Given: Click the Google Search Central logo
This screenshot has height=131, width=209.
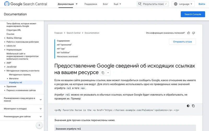Looking at the screenshot, I should (26, 4).
